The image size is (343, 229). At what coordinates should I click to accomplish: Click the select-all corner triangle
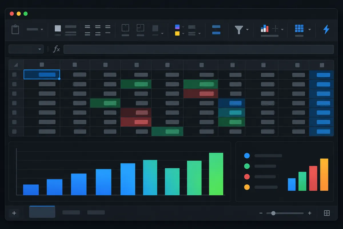tap(16, 65)
